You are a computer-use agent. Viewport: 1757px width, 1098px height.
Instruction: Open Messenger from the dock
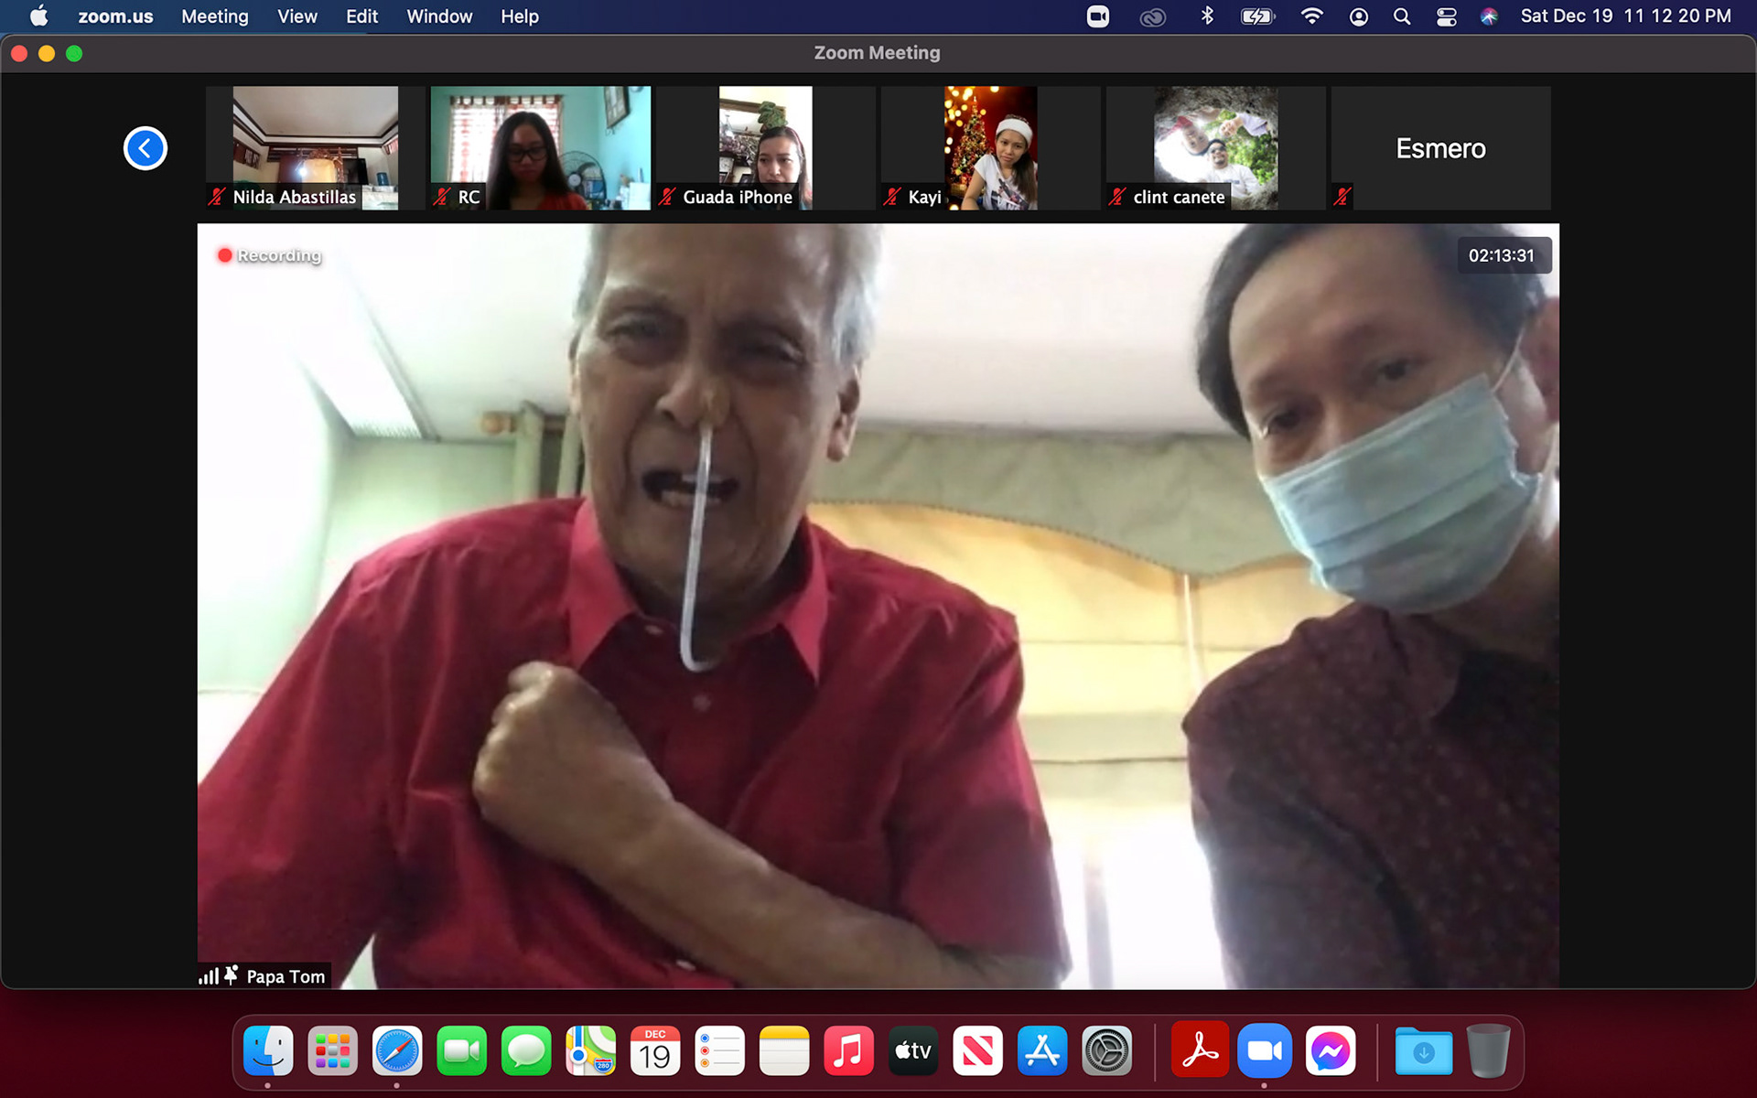point(1329,1051)
